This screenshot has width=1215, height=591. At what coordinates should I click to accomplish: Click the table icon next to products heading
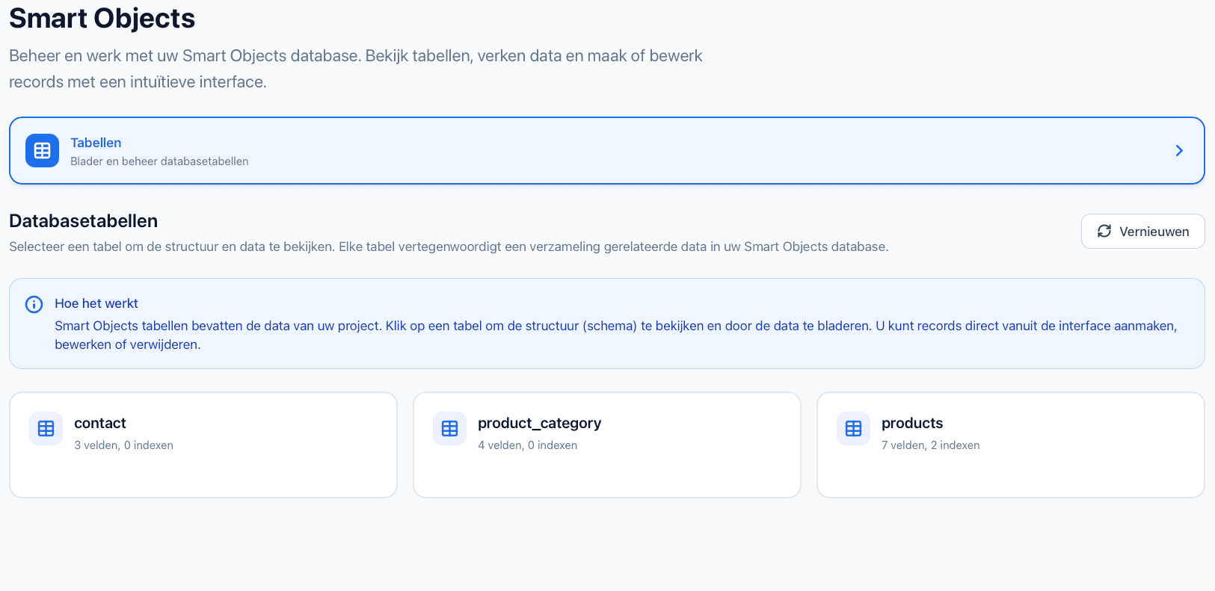pyautogui.click(x=853, y=428)
